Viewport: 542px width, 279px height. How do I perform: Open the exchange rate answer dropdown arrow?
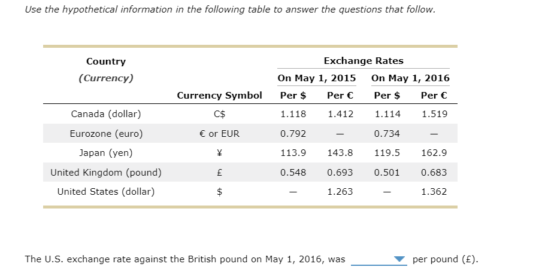399,259
